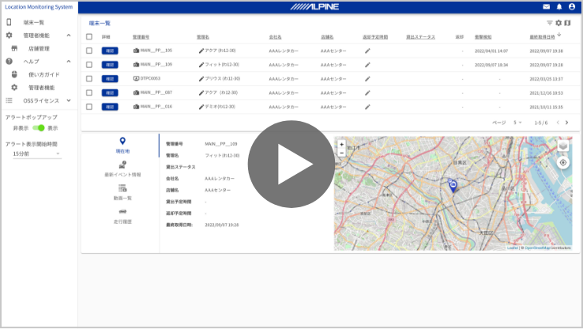Open the table filter icon
This screenshot has height=329, width=583.
point(550,24)
